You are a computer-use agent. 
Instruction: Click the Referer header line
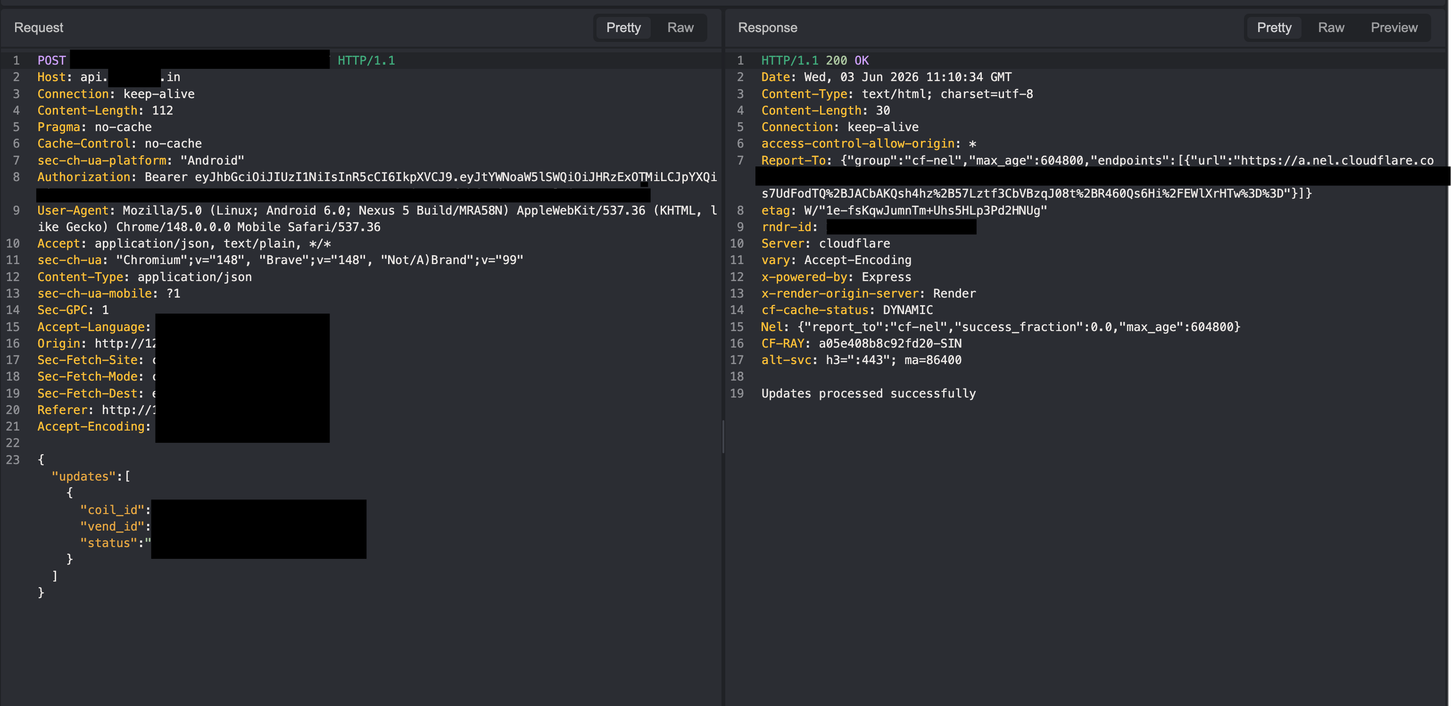tap(96, 410)
